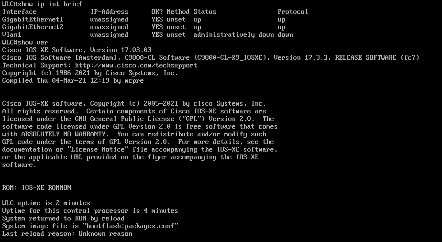Click the "Method" column header
The image size is (442, 242).
(178, 11)
